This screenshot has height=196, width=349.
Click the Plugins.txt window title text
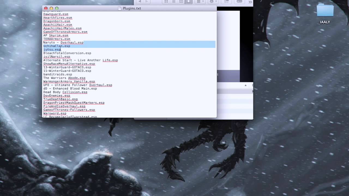(x=132, y=8)
